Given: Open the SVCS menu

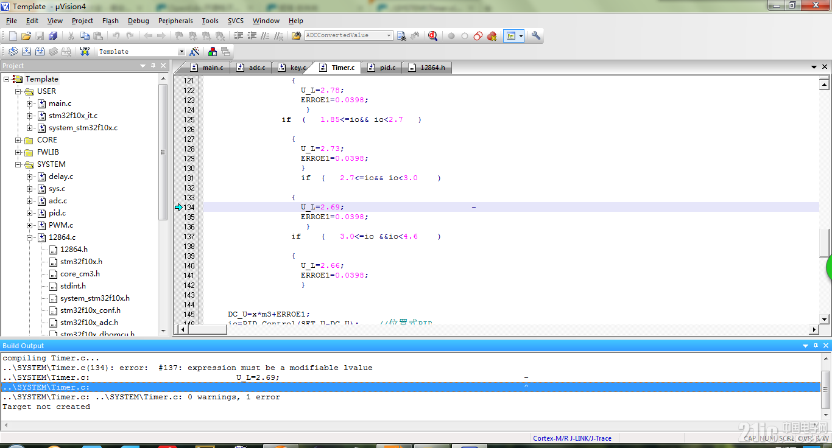Looking at the screenshot, I should click(236, 21).
